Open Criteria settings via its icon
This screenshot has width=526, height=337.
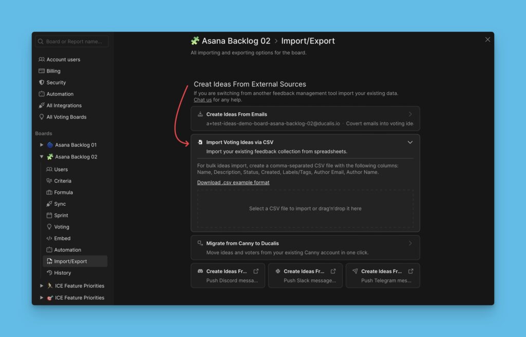(x=49, y=181)
